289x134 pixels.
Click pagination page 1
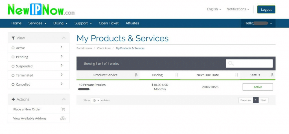[x=256, y=100]
